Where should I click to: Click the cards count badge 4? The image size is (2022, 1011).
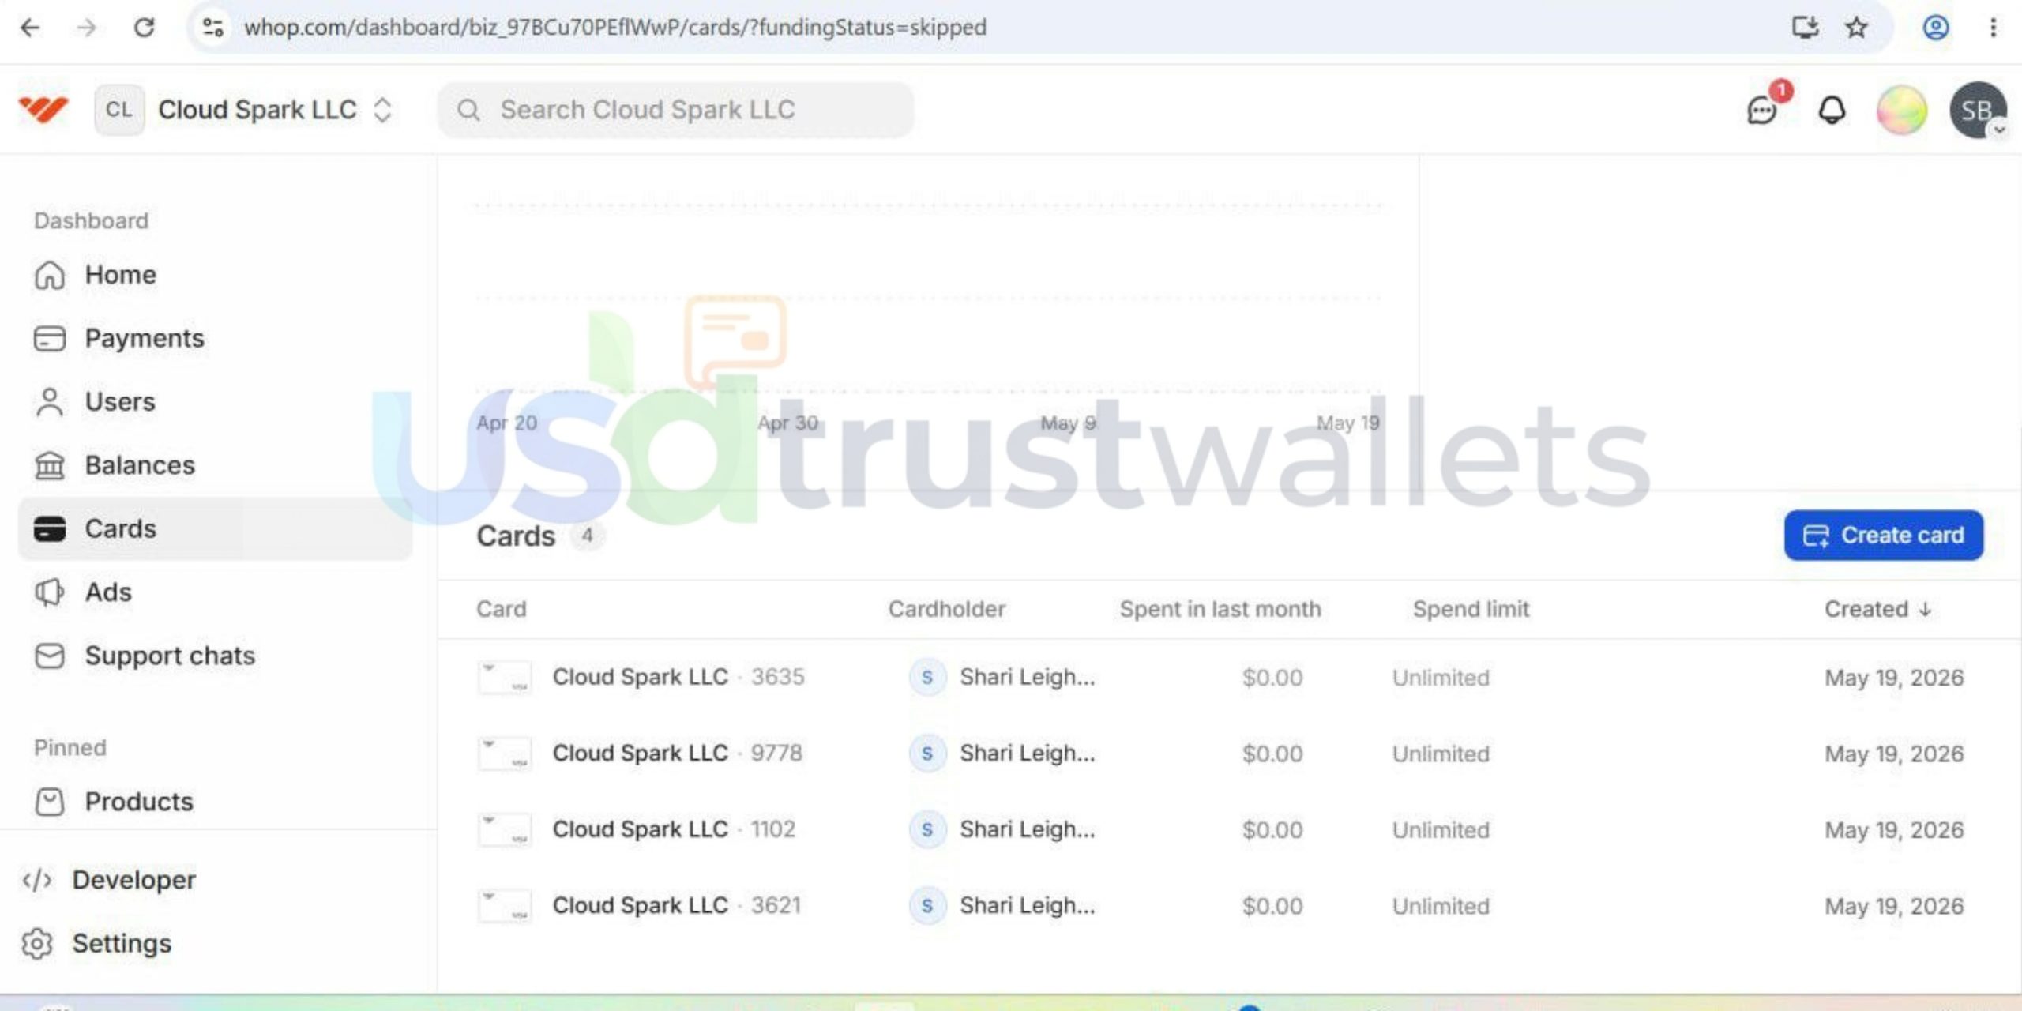587,536
